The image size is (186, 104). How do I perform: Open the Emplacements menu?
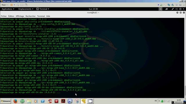[x=26, y=9]
